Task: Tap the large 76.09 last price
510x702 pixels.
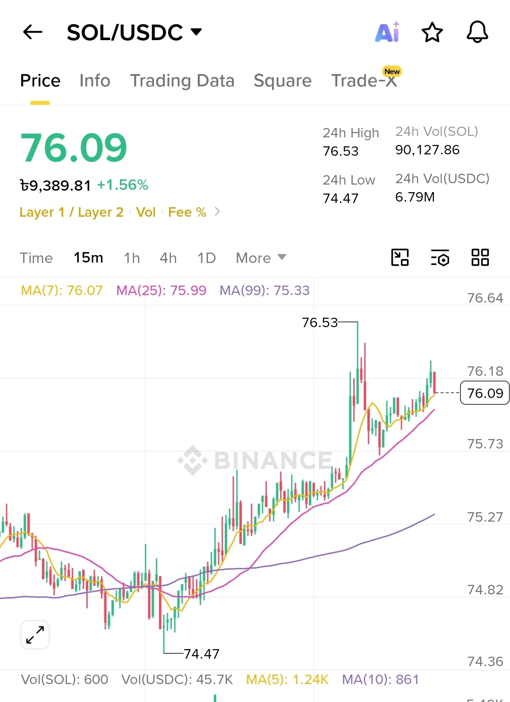Action: click(x=74, y=148)
